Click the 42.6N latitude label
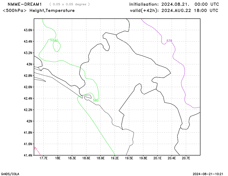 (28, 87)
